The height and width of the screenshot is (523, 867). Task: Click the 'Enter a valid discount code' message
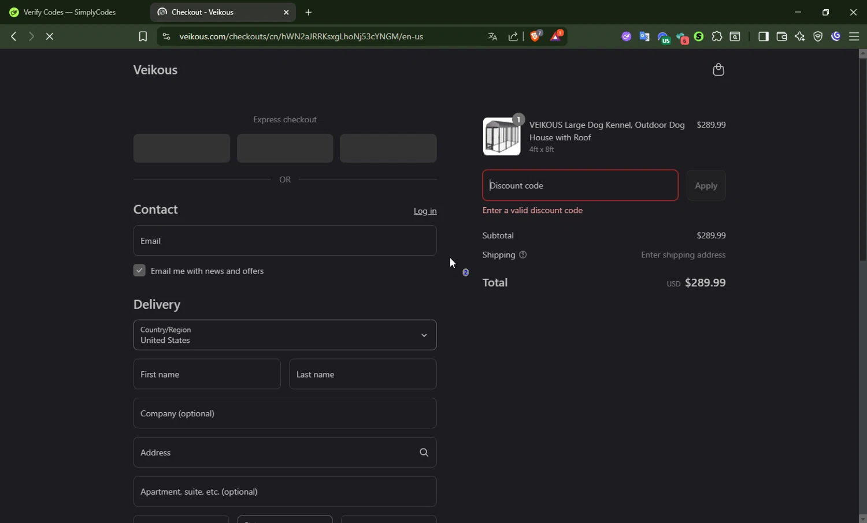click(x=532, y=211)
